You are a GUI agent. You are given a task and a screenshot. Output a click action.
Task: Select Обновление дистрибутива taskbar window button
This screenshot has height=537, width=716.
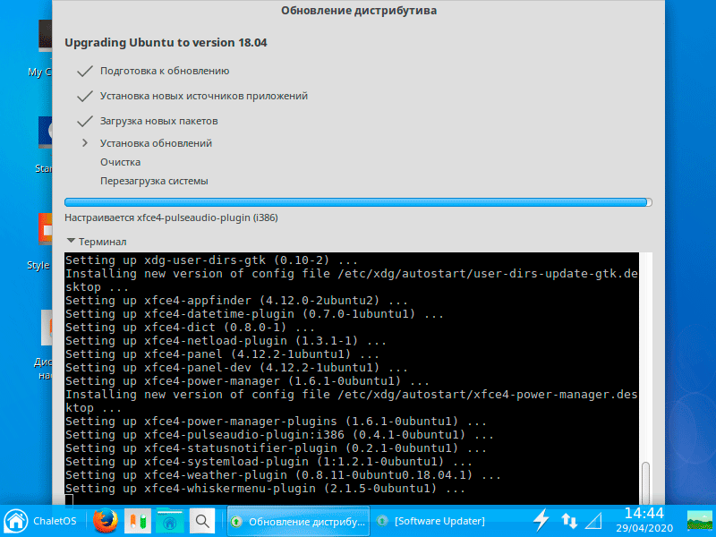click(x=299, y=521)
